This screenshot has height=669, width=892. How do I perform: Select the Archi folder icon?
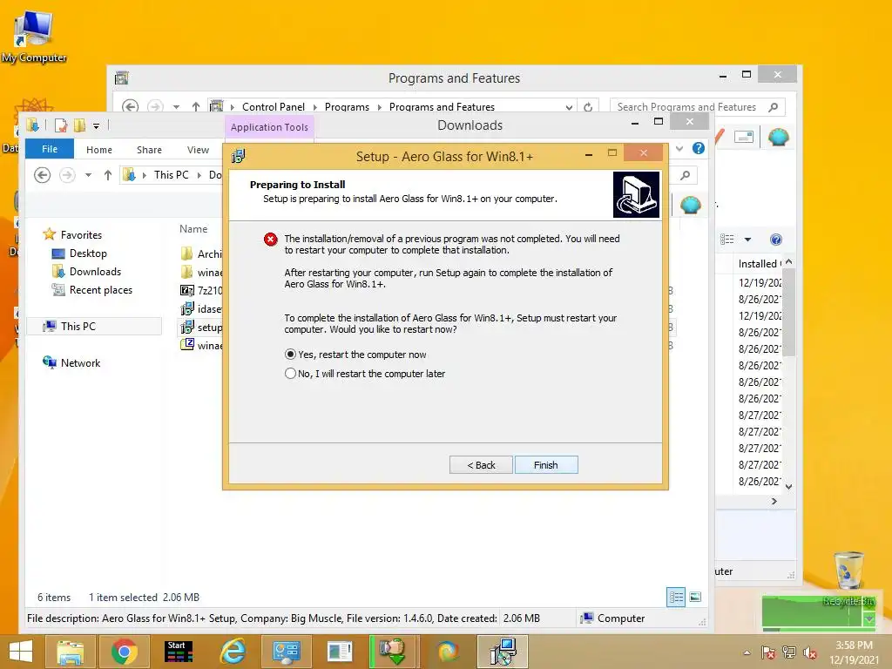point(187,253)
